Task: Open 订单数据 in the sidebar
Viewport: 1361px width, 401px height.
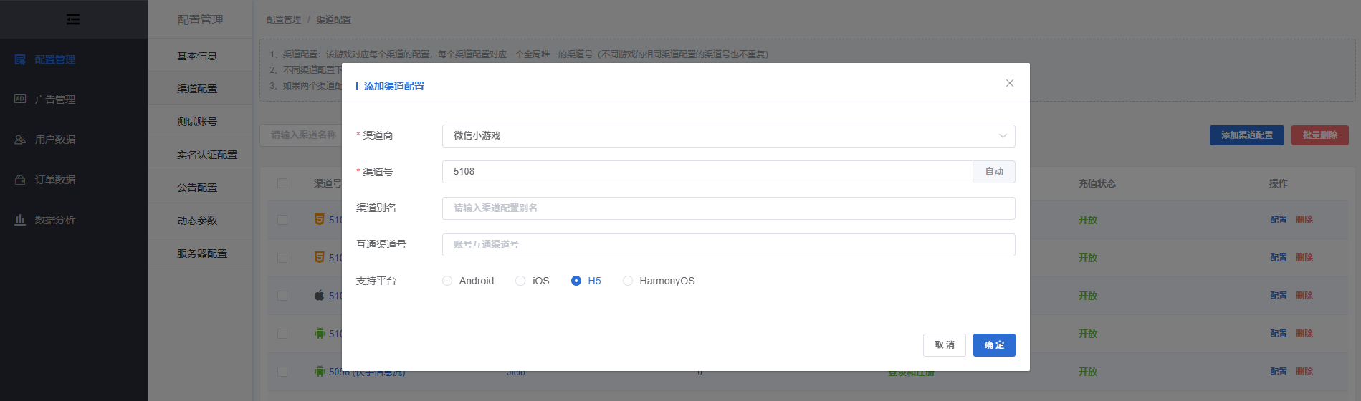Action: coord(55,180)
